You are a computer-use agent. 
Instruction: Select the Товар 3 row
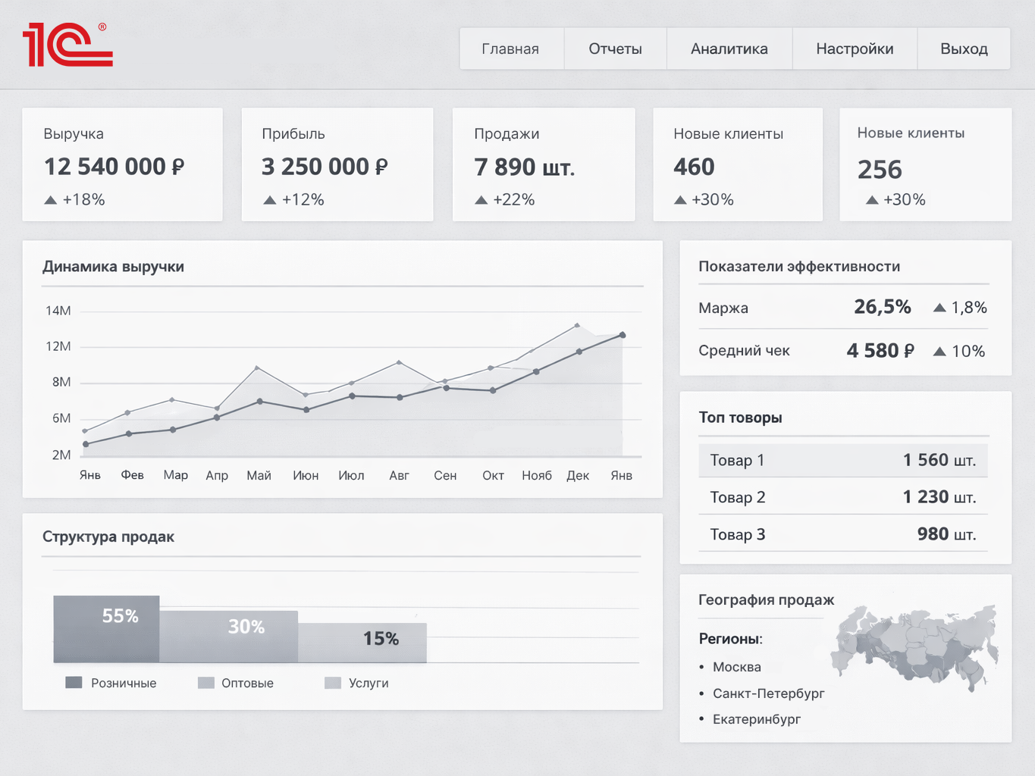click(x=843, y=534)
